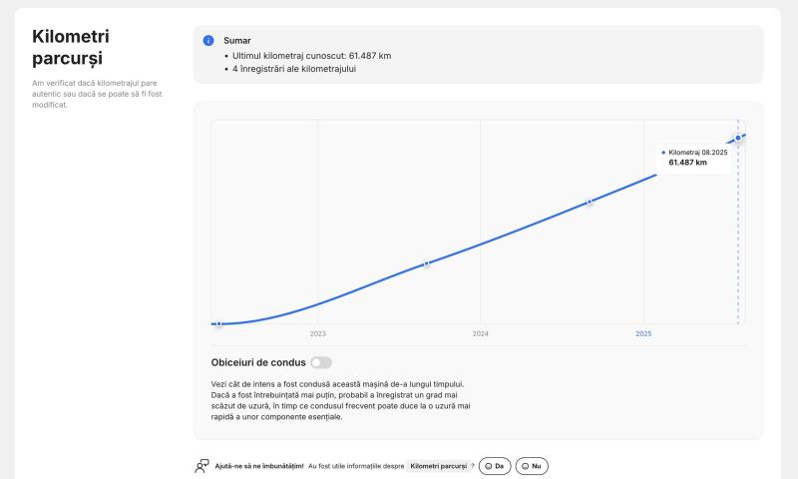Toggle the Obiceiuri de condus switch
Image resolution: width=798 pixels, height=479 pixels.
point(320,362)
